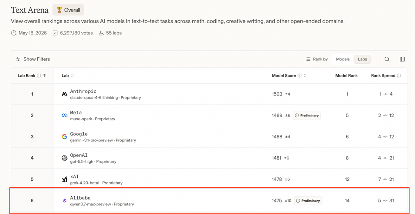Click the rank spread 5 to 31
Image resolution: width=415 pixels, height=214 pixels.
(386, 201)
